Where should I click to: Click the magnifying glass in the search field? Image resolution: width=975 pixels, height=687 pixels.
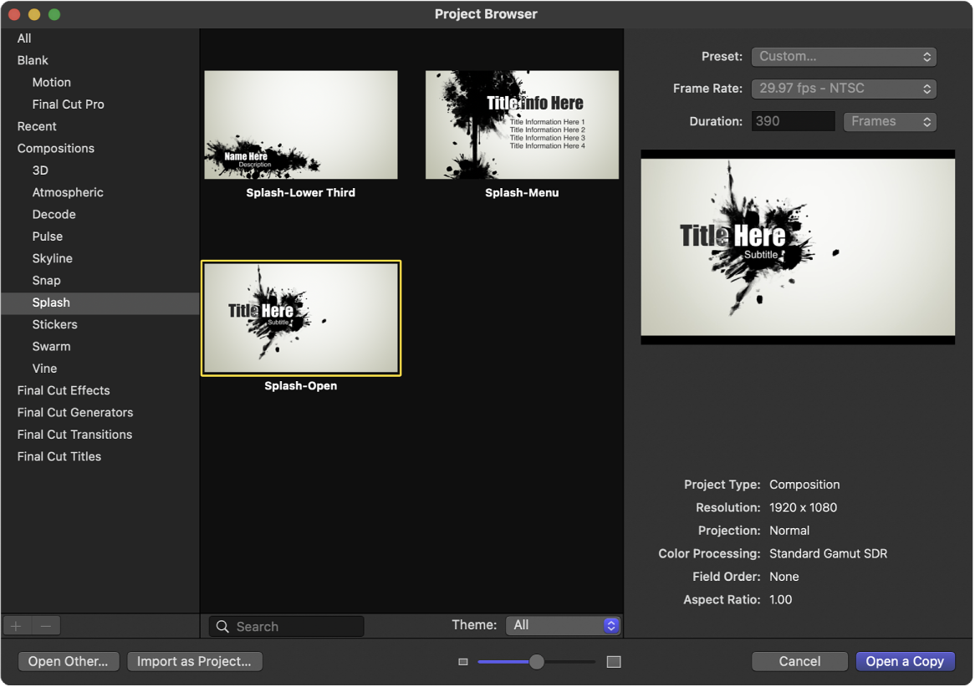(x=222, y=626)
